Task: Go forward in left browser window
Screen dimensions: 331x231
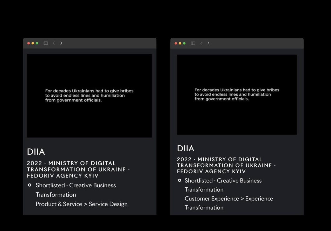Action: pyautogui.click(x=61, y=43)
